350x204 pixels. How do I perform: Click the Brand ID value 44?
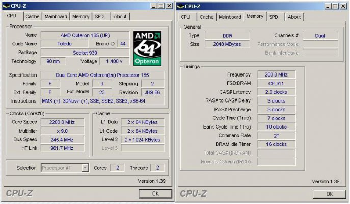point(123,44)
